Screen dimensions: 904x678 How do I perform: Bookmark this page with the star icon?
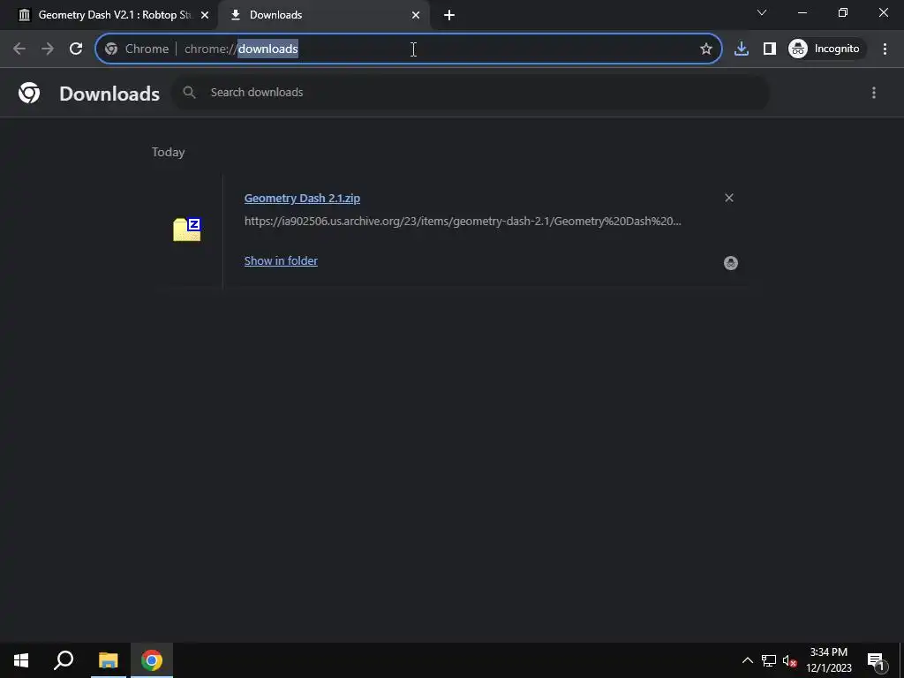coord(706,49)
